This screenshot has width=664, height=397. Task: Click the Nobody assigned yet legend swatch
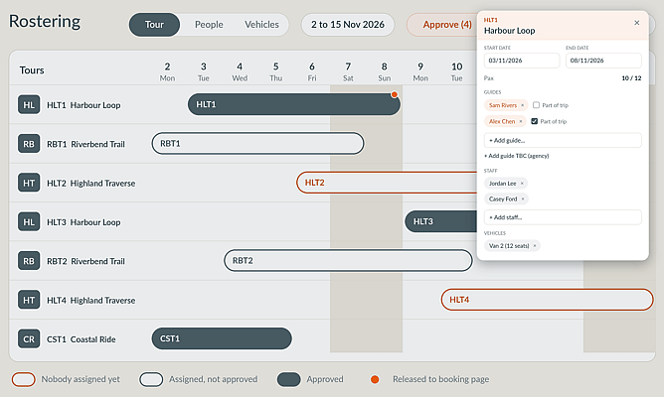23,379
